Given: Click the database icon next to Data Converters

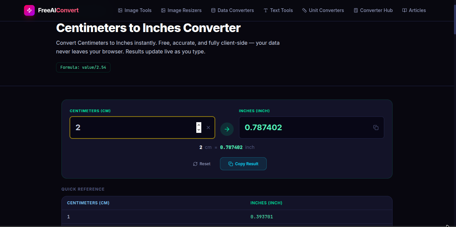Looking at the screenshot, I should pos(213,10).
